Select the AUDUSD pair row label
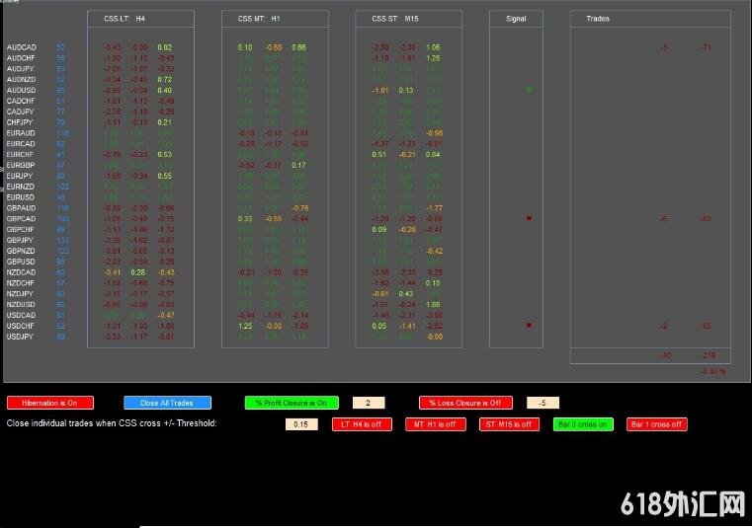752x528 pixels. point(21,90)
